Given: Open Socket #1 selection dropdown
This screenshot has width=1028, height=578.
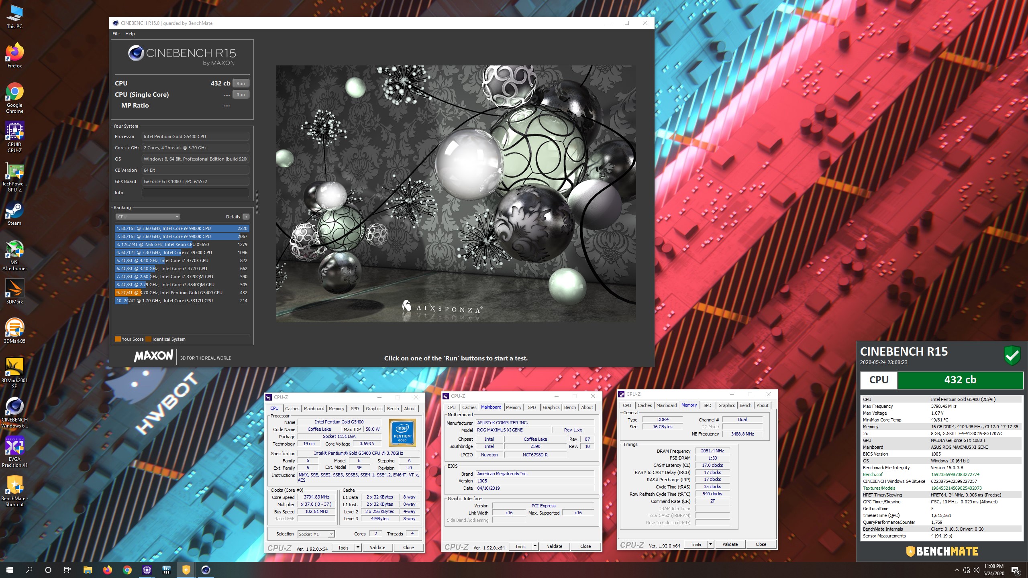Looking at the screenshot, I should click(x=316, y=534).
